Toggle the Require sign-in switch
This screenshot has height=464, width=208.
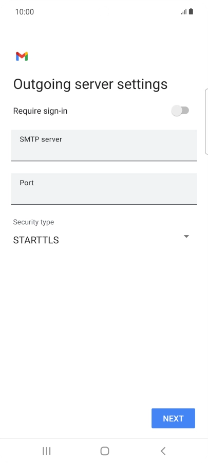180,111
